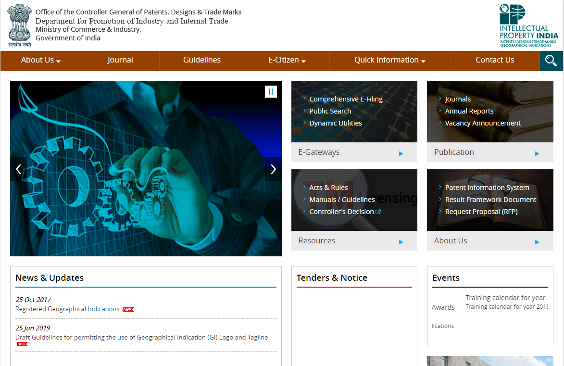The height and width of the screenshot is (366, 564).
Task: Open the Patent Information System page
Action: pos(487,187)
